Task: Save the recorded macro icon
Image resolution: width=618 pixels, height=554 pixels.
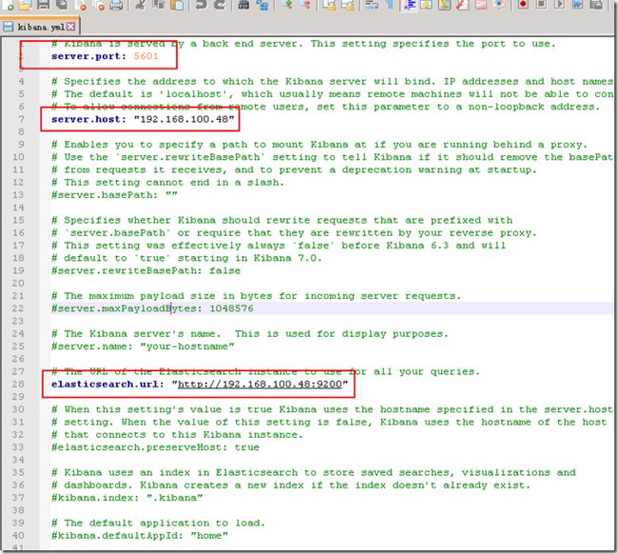Action: point(597,5)
